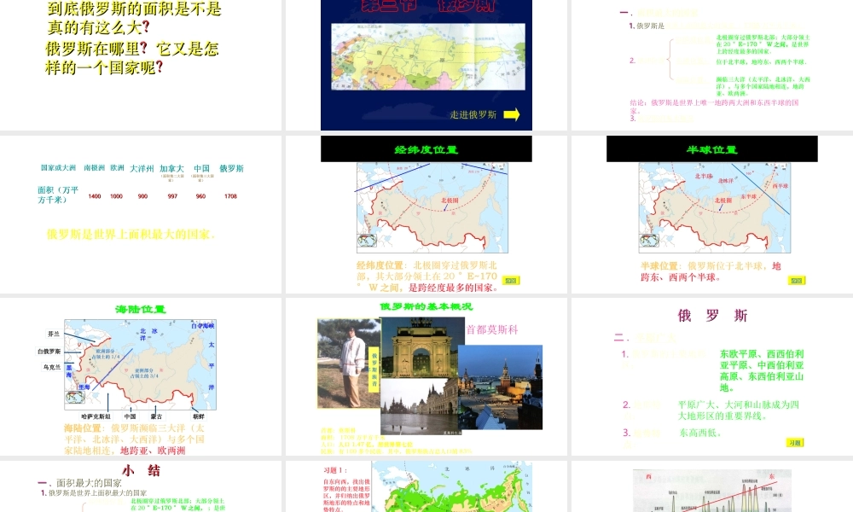Open the 俄罗斯的基本概况 slide
Image resolution: width=853 pixels, height=512 pixels.
click(426, 376)
